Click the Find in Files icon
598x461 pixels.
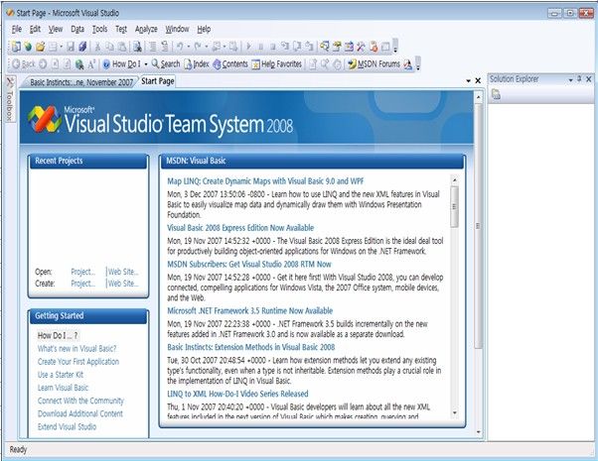coord(137,47)
